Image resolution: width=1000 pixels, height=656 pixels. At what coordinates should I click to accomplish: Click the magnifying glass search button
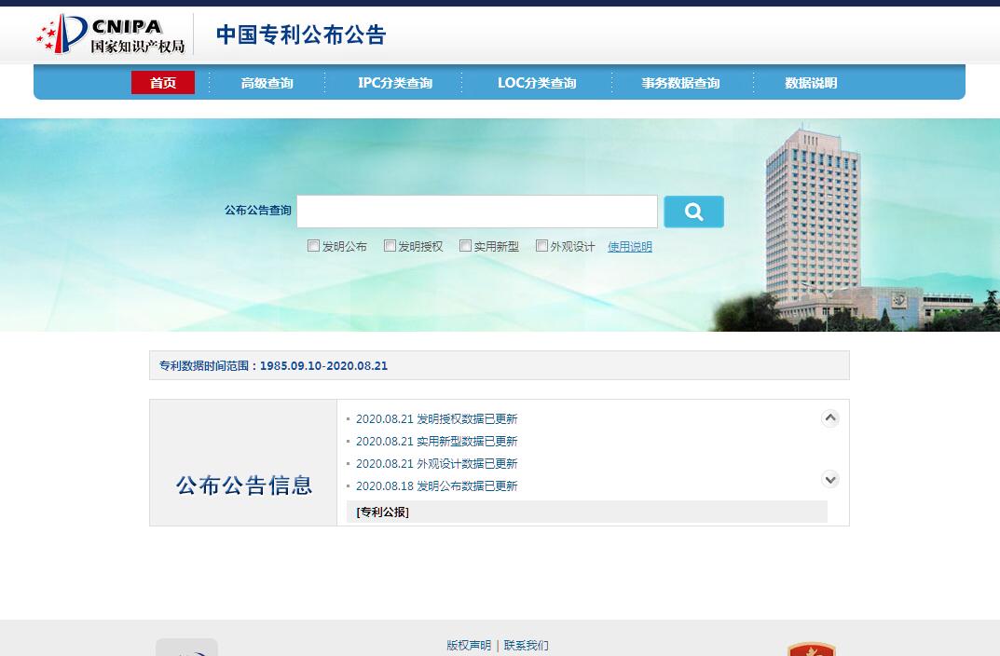pos(693,212)
